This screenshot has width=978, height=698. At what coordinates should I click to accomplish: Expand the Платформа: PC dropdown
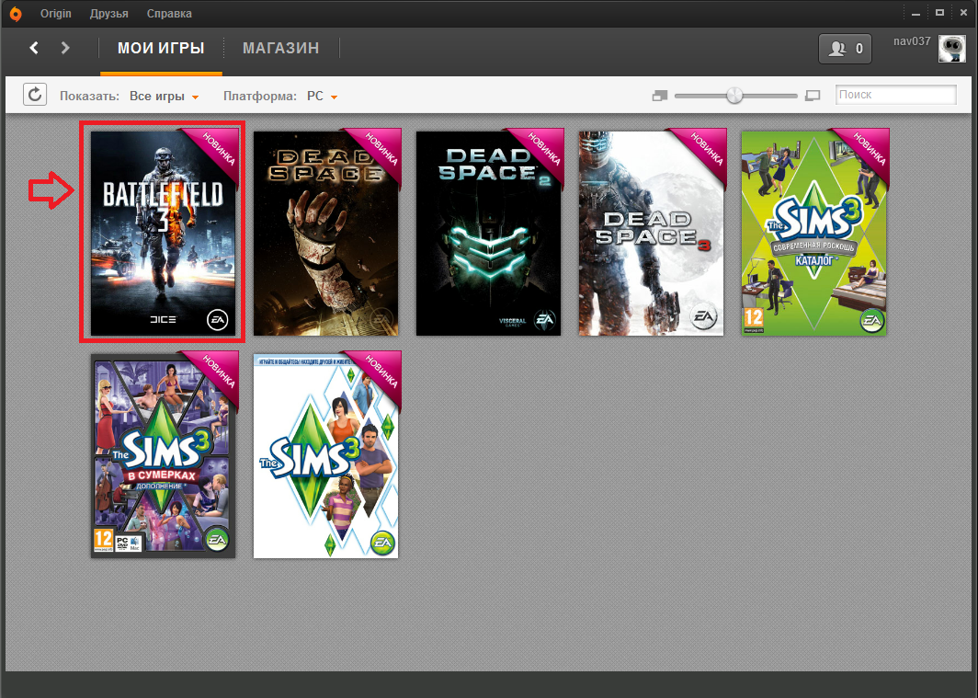(322, 96)
